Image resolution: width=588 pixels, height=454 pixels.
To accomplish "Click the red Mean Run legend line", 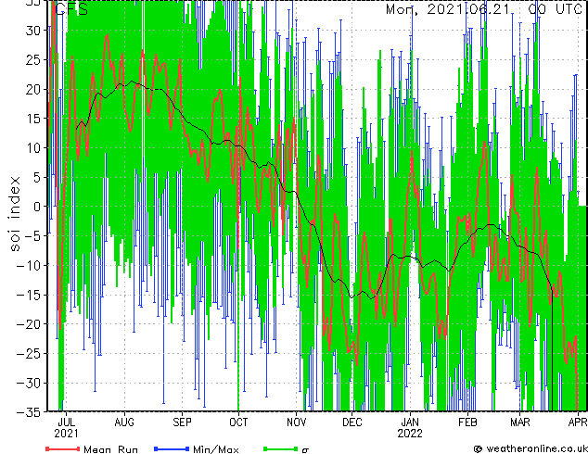I will [62, 448].
